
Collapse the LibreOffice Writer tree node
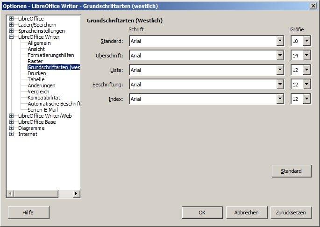click(11, 37)
